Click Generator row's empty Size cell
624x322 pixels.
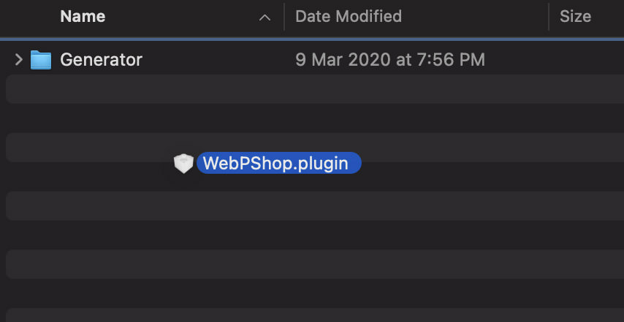pos(585,60)
